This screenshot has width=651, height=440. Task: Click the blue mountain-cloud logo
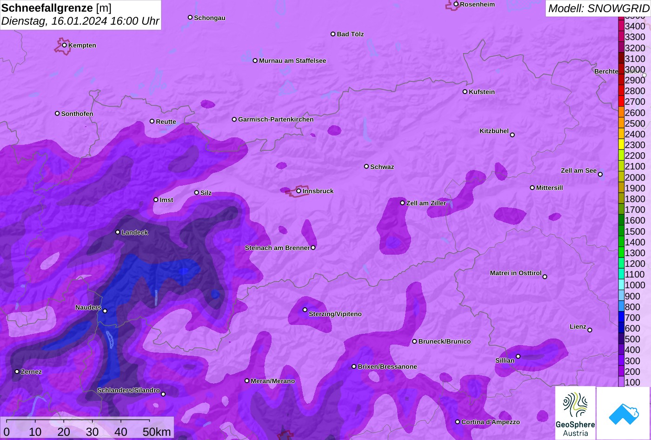[x=624, y=413]
